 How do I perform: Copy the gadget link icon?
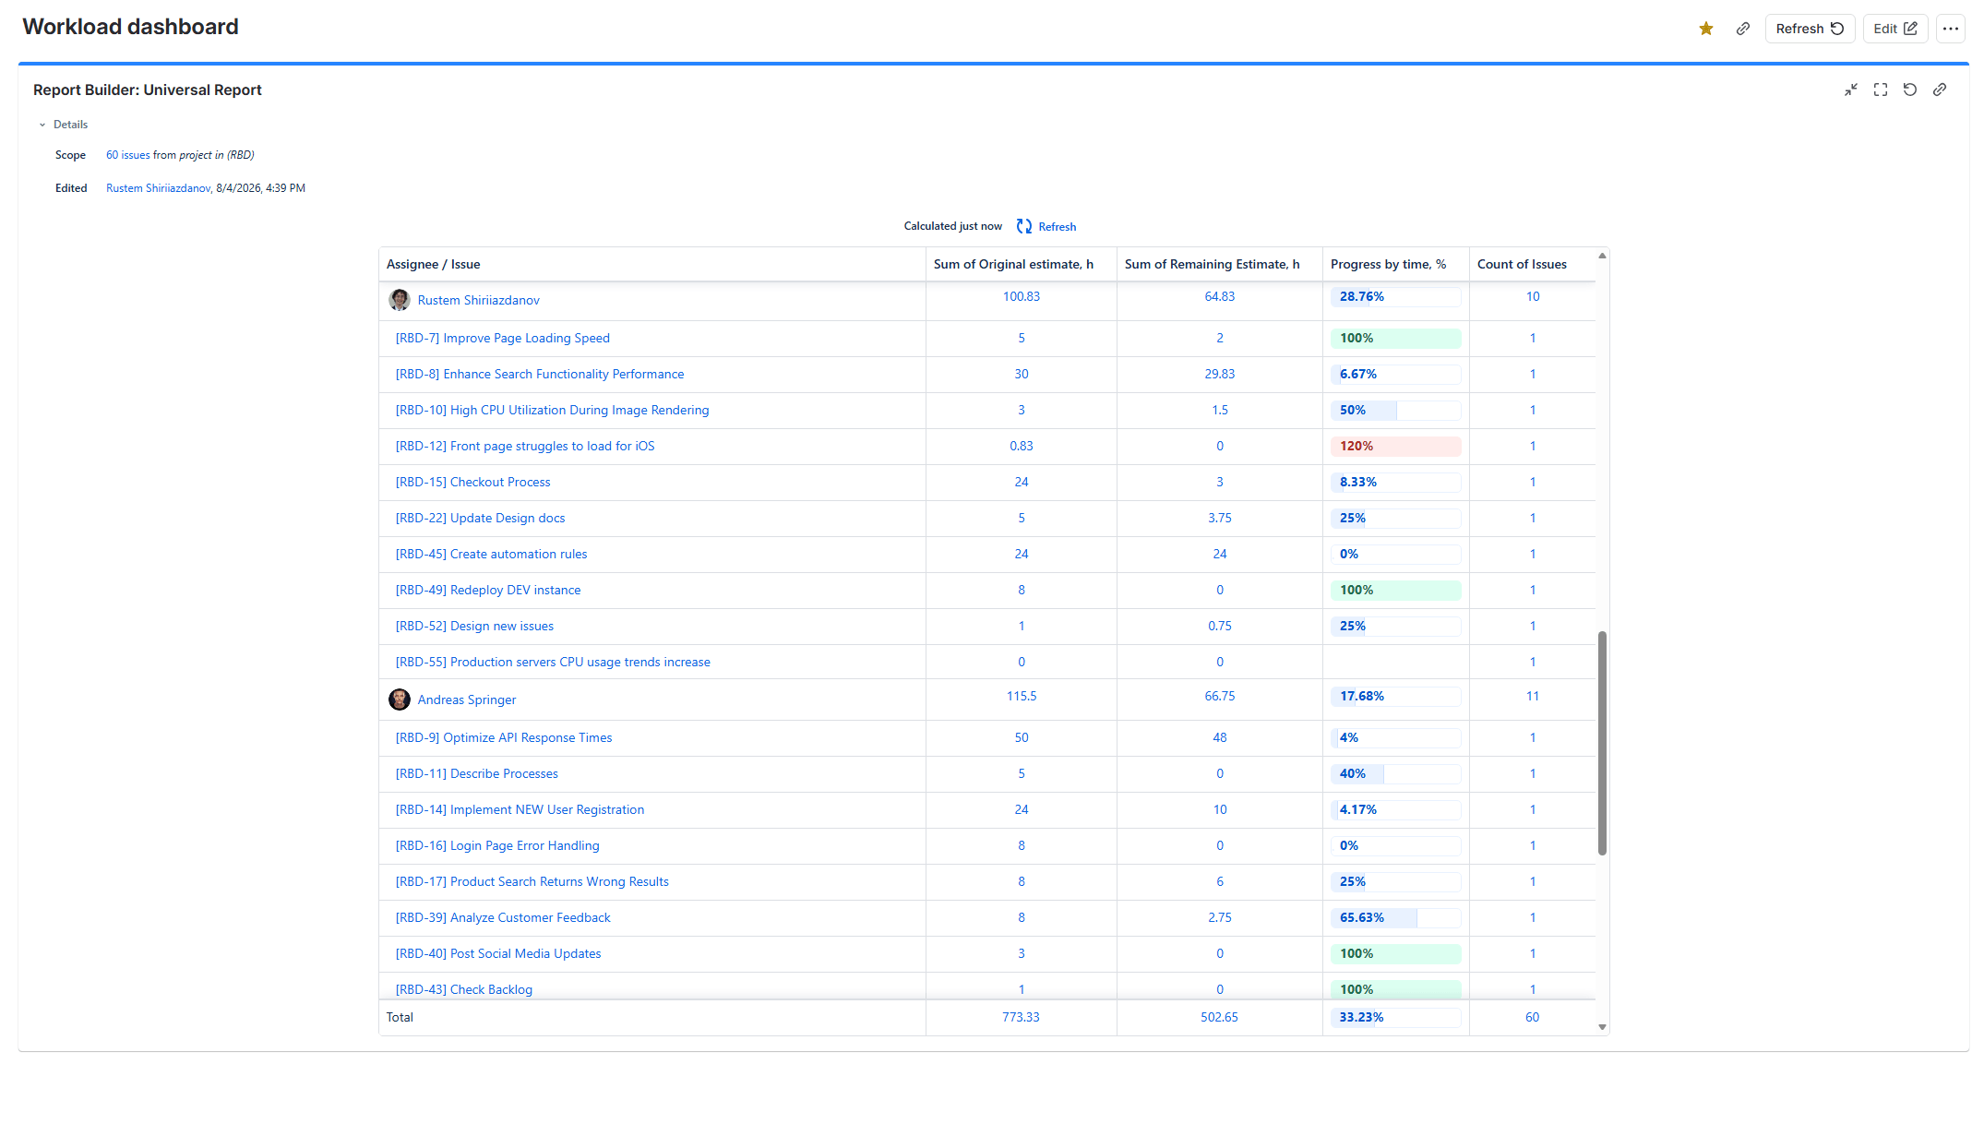[x=1939, y=90]
